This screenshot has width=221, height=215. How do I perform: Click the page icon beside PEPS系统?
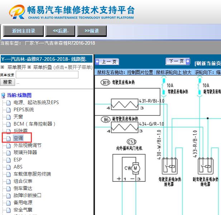tap(9, 110)
